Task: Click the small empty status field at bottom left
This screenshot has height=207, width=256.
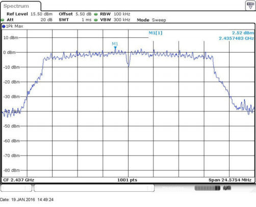Action: coord(16,188)
